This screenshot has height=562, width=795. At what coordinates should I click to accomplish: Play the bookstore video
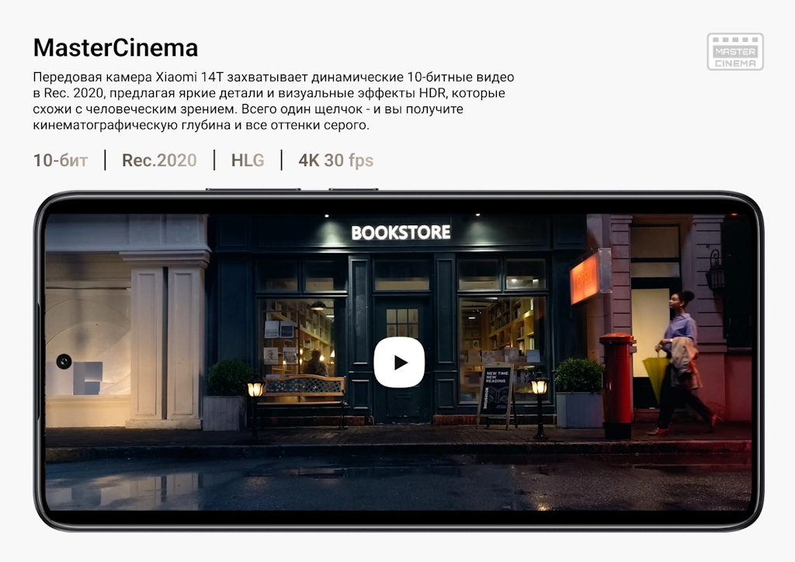[x=399, y=363]
